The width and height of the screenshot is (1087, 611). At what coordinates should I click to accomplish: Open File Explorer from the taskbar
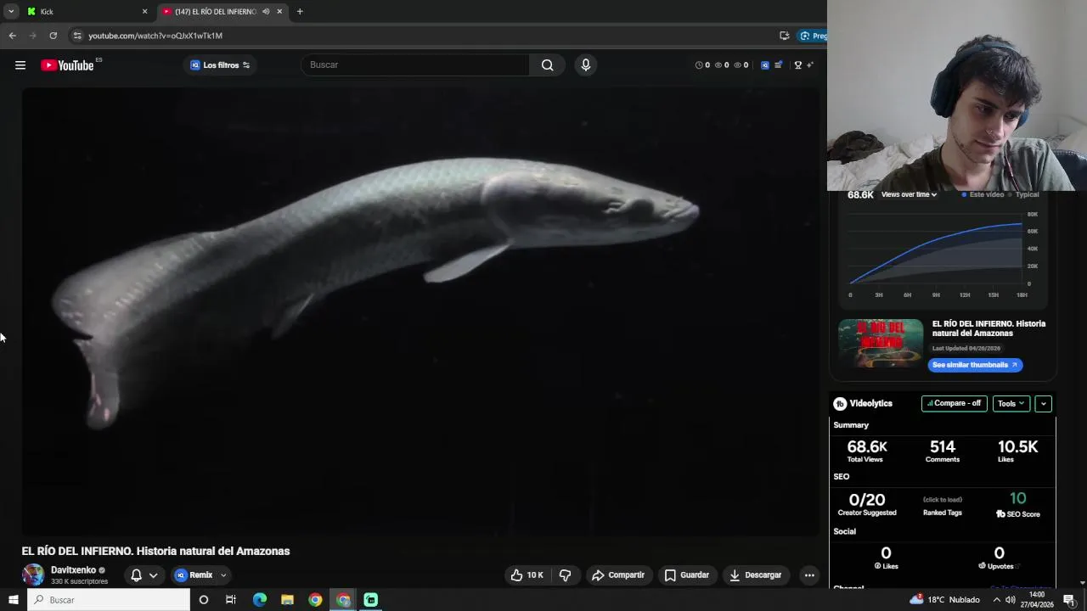pos(287,600)
